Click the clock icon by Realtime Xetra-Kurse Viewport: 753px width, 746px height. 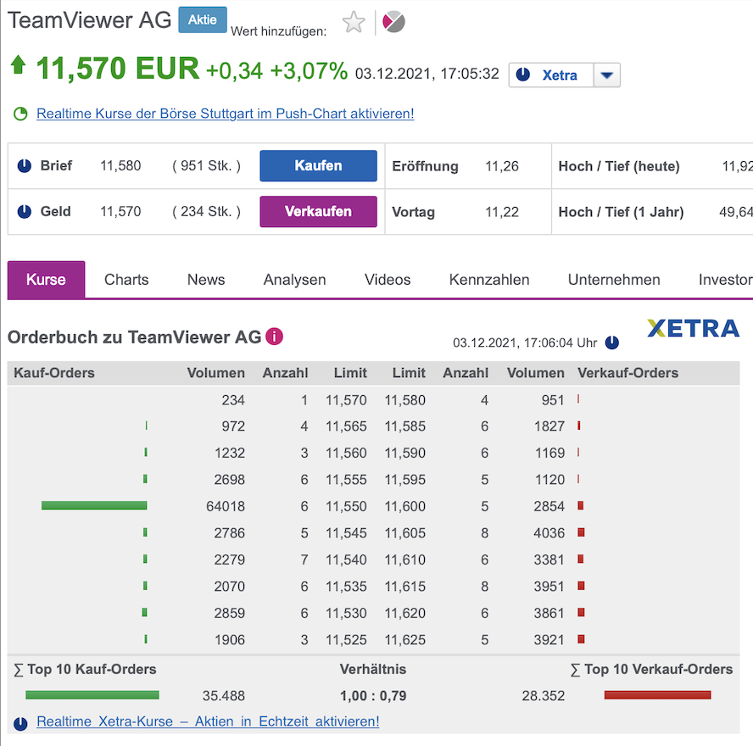click(x=20, y=723)
